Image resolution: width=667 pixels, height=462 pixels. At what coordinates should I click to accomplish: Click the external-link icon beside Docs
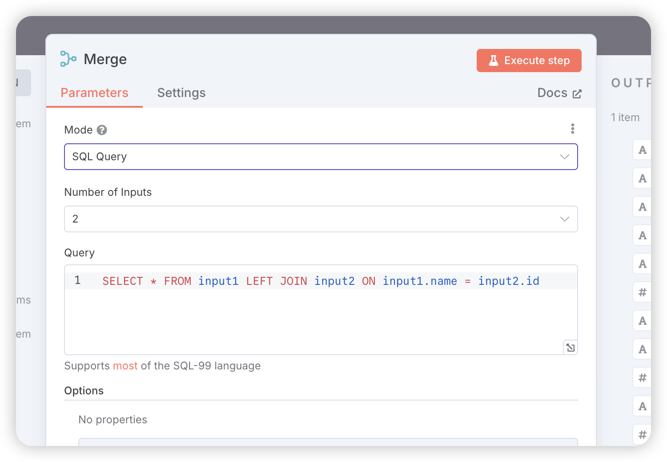point(577,93)
